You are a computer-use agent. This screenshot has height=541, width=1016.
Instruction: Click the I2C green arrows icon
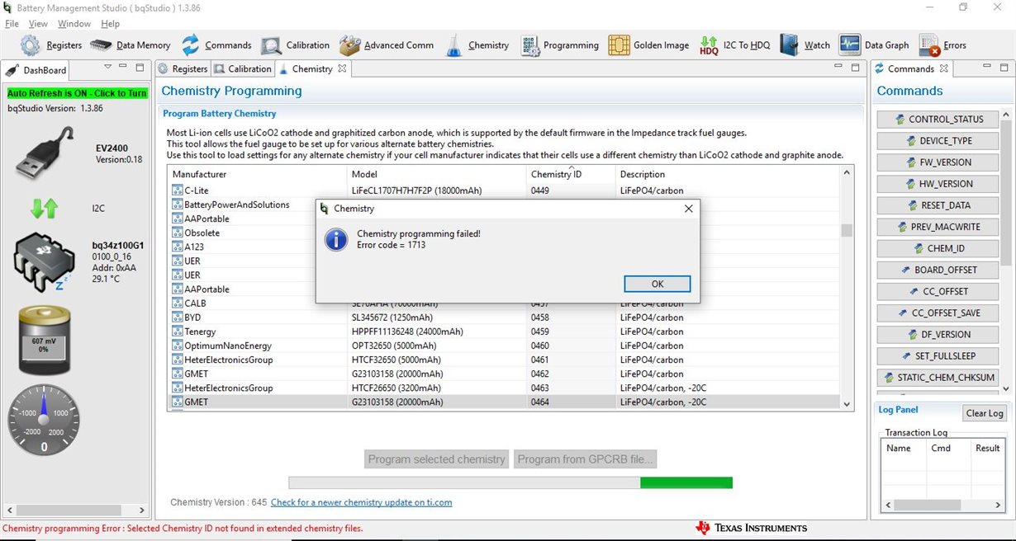pyautogui.click(x=44, y=209)
